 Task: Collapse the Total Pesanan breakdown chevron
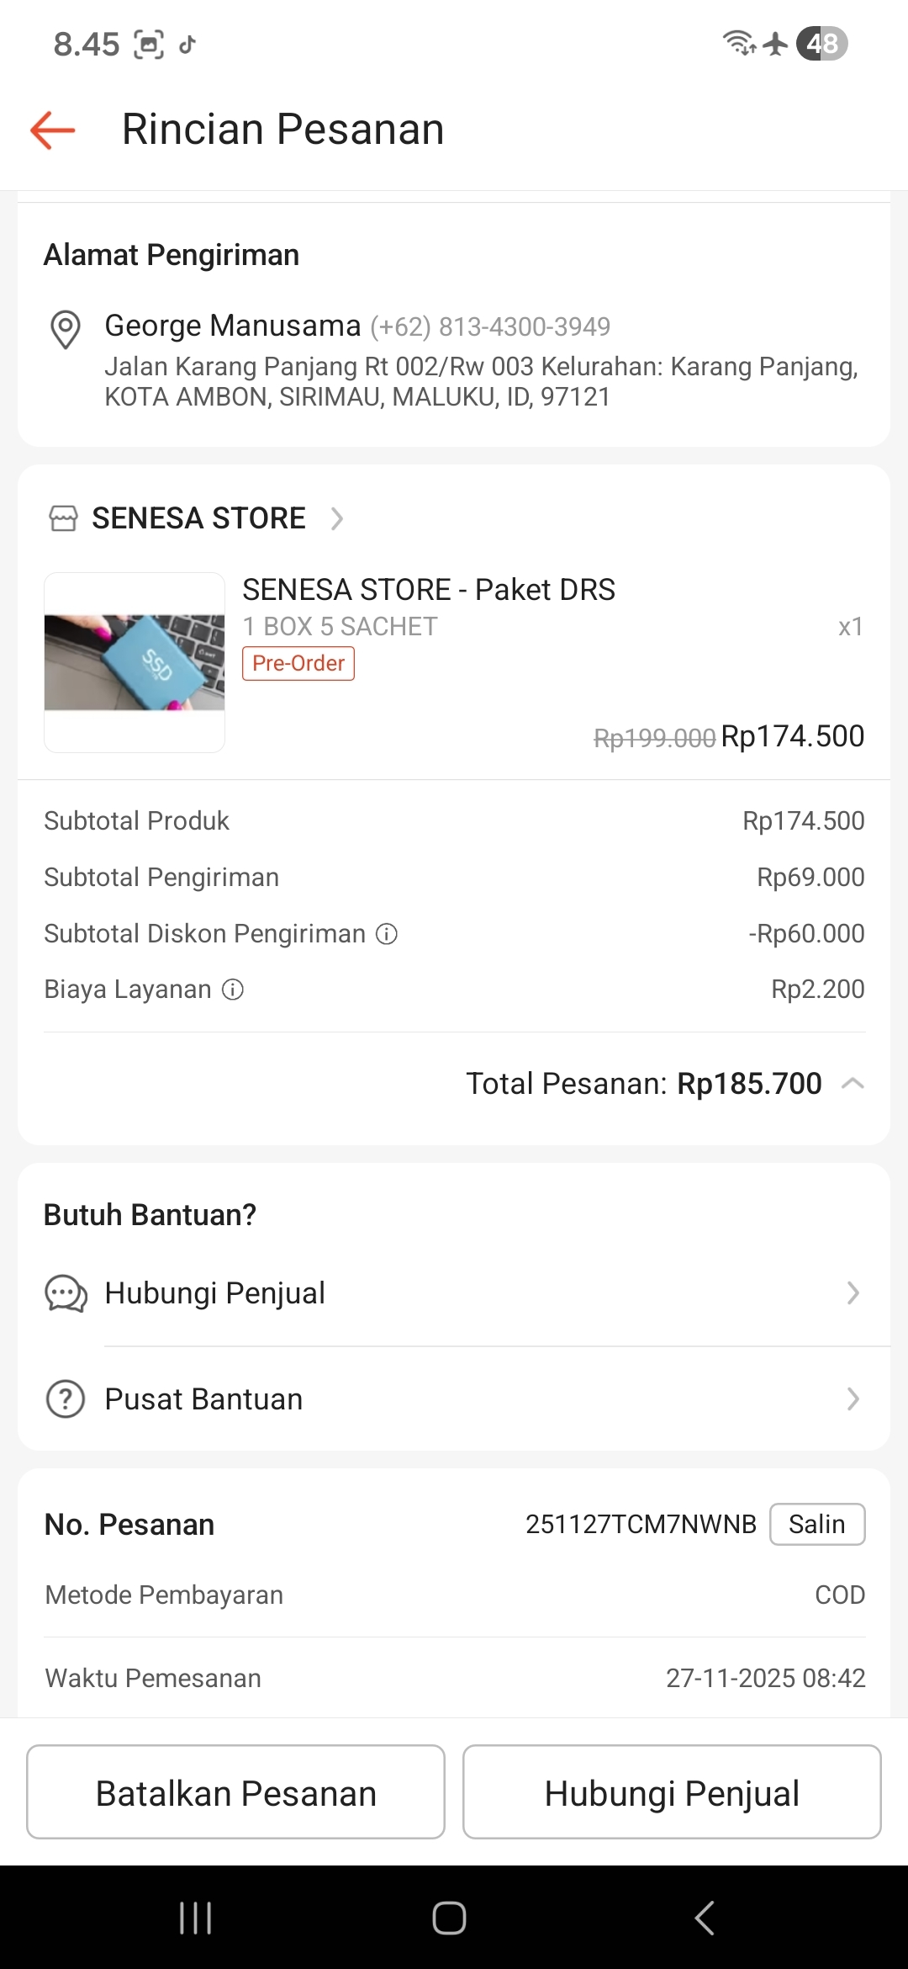click(853, 1084)
